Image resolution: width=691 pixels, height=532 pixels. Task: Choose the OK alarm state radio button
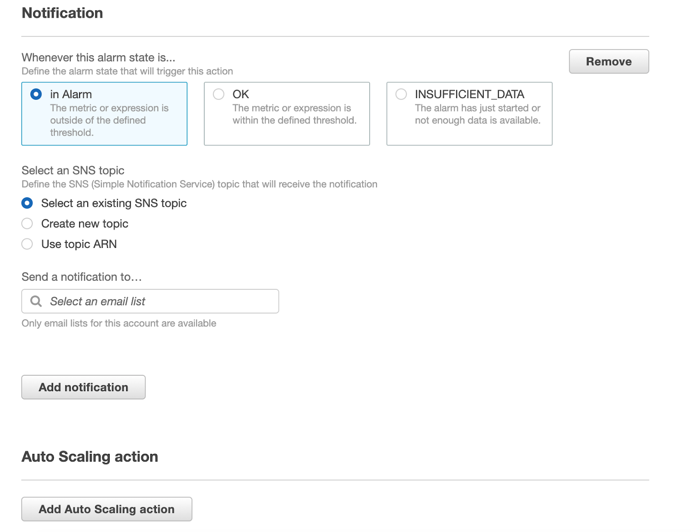219,94
